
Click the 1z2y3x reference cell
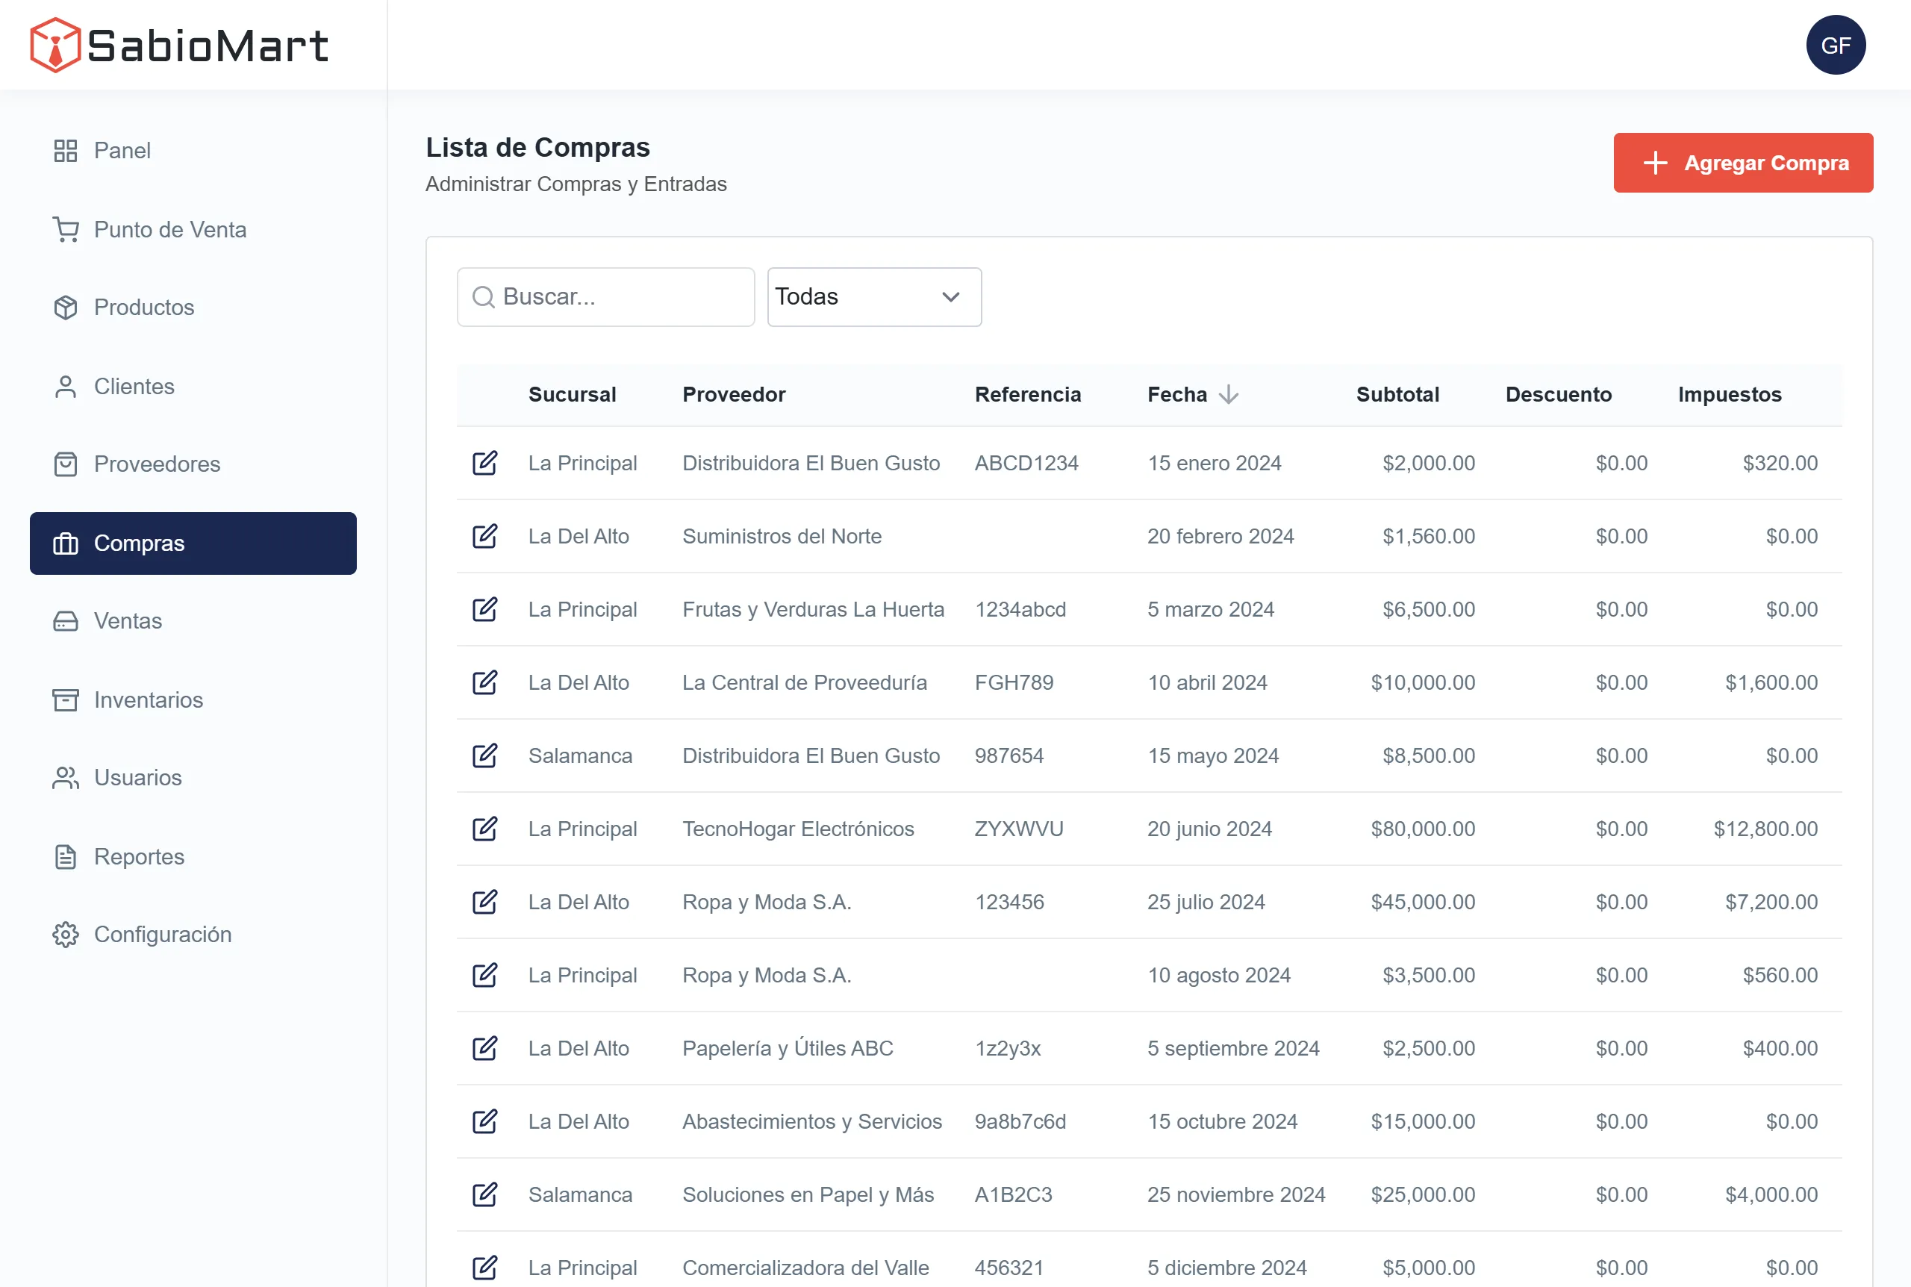[1008, 1048]
